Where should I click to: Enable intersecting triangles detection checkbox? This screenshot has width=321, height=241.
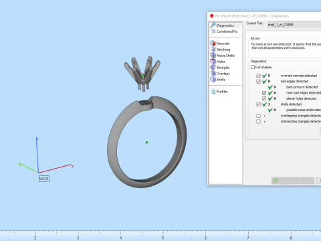258,122
